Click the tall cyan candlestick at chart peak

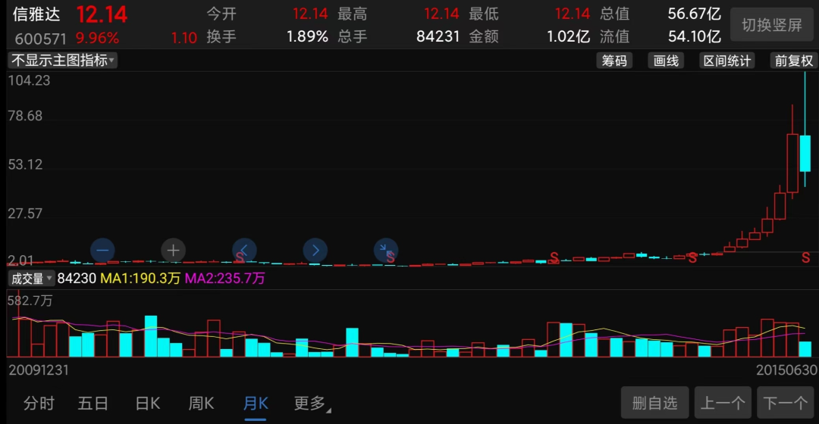805,154
